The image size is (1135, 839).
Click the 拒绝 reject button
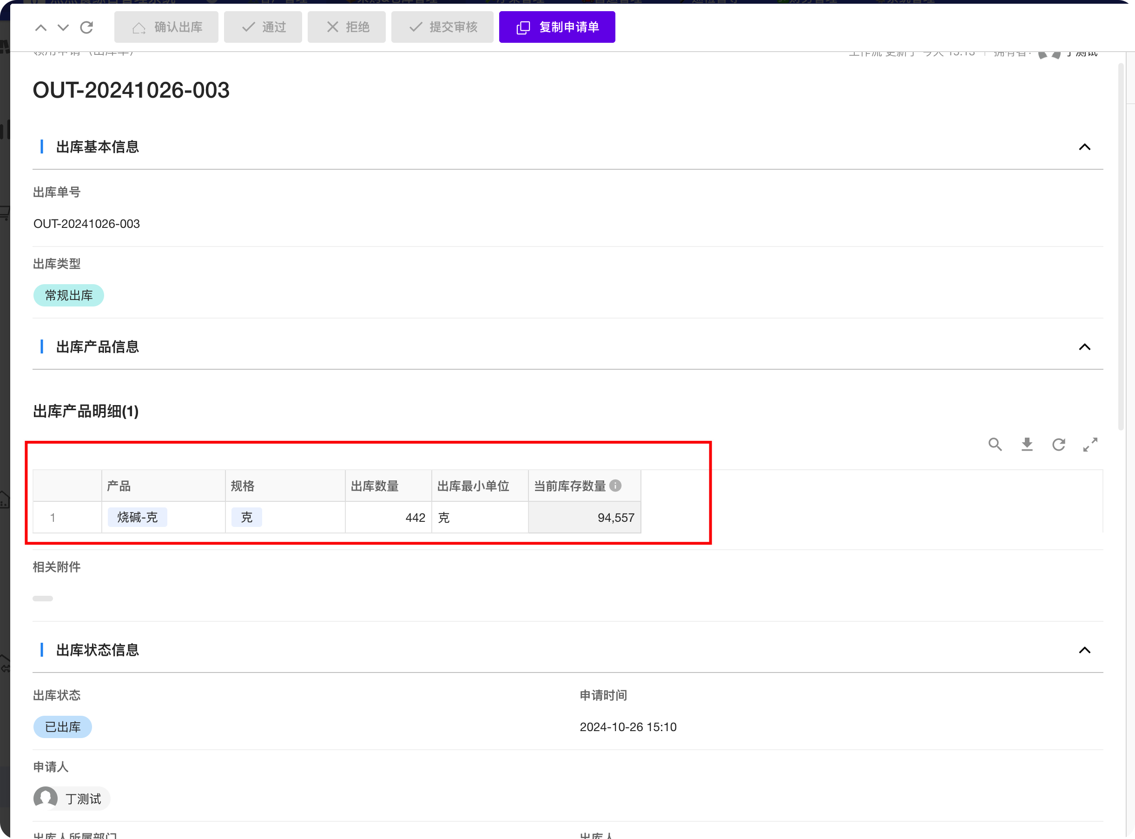click(347, 27)
